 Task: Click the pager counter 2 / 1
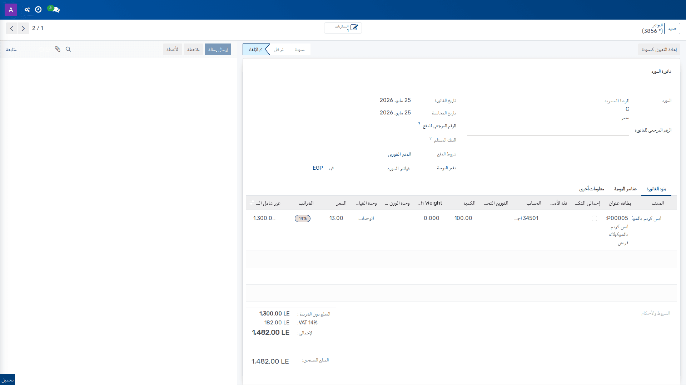(38, 28)
